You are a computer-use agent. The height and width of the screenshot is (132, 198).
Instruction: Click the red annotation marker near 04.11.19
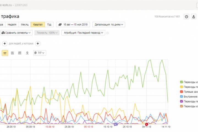pos(147,124)
